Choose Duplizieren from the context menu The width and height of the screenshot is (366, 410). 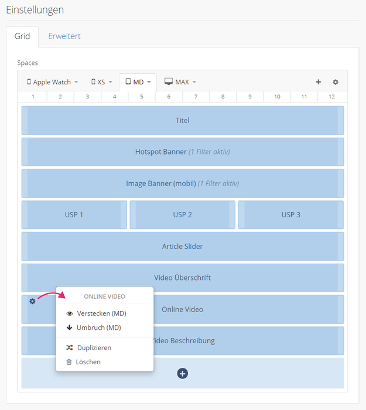click(105, 348)
